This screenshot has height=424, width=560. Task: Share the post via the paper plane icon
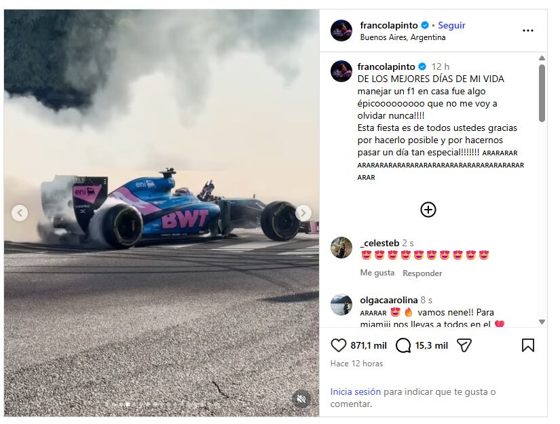coord(464,345)
